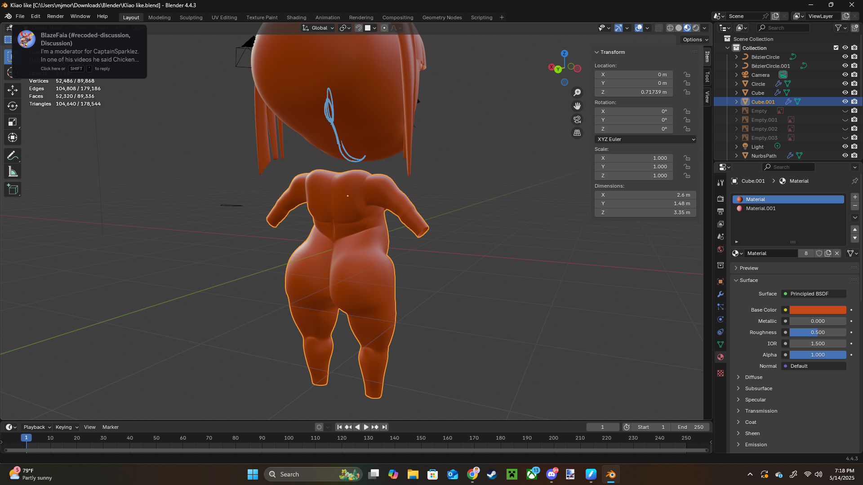Click the Base Color orange swatch

pyautogui.click(x=818, y=310)
